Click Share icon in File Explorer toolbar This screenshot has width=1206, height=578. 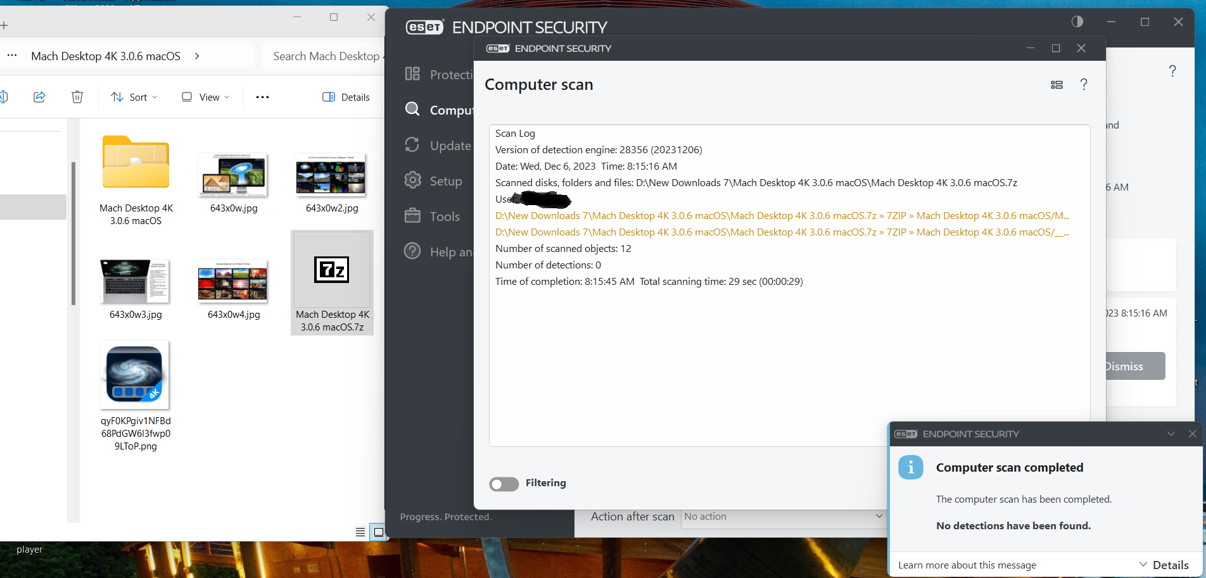click(39, 97)
